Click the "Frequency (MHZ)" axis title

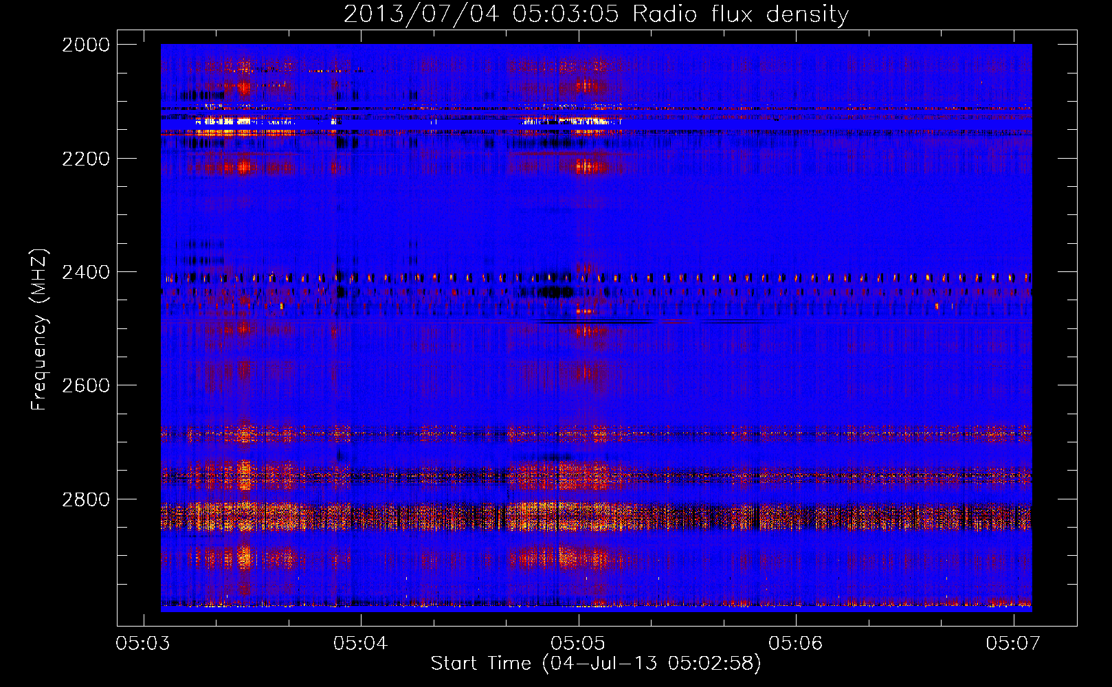[39, 330]
